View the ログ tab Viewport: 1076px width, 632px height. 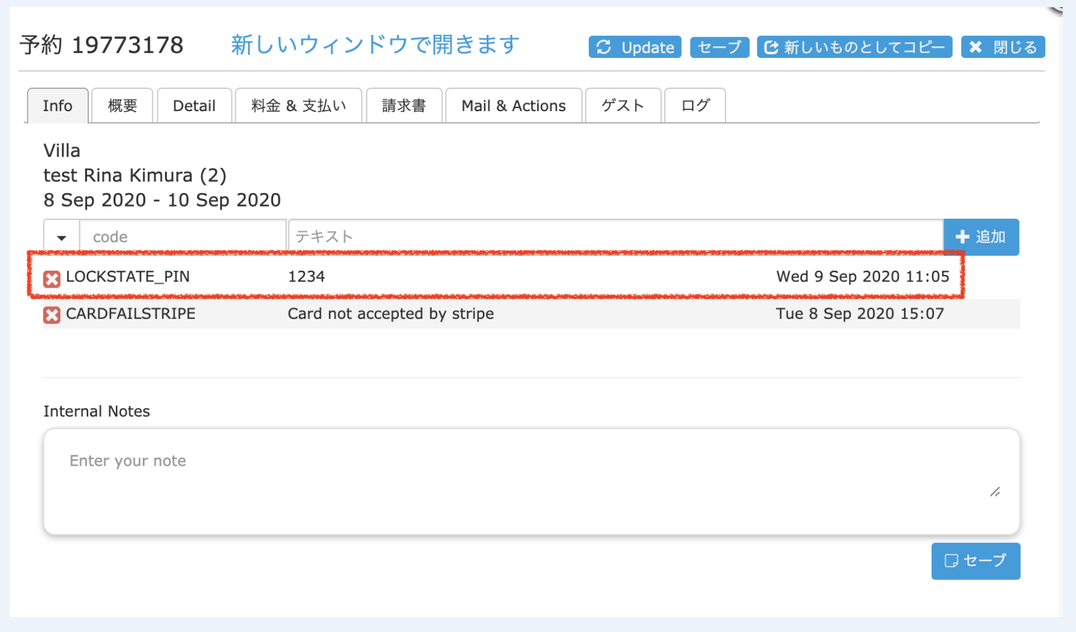pos(695,106)
